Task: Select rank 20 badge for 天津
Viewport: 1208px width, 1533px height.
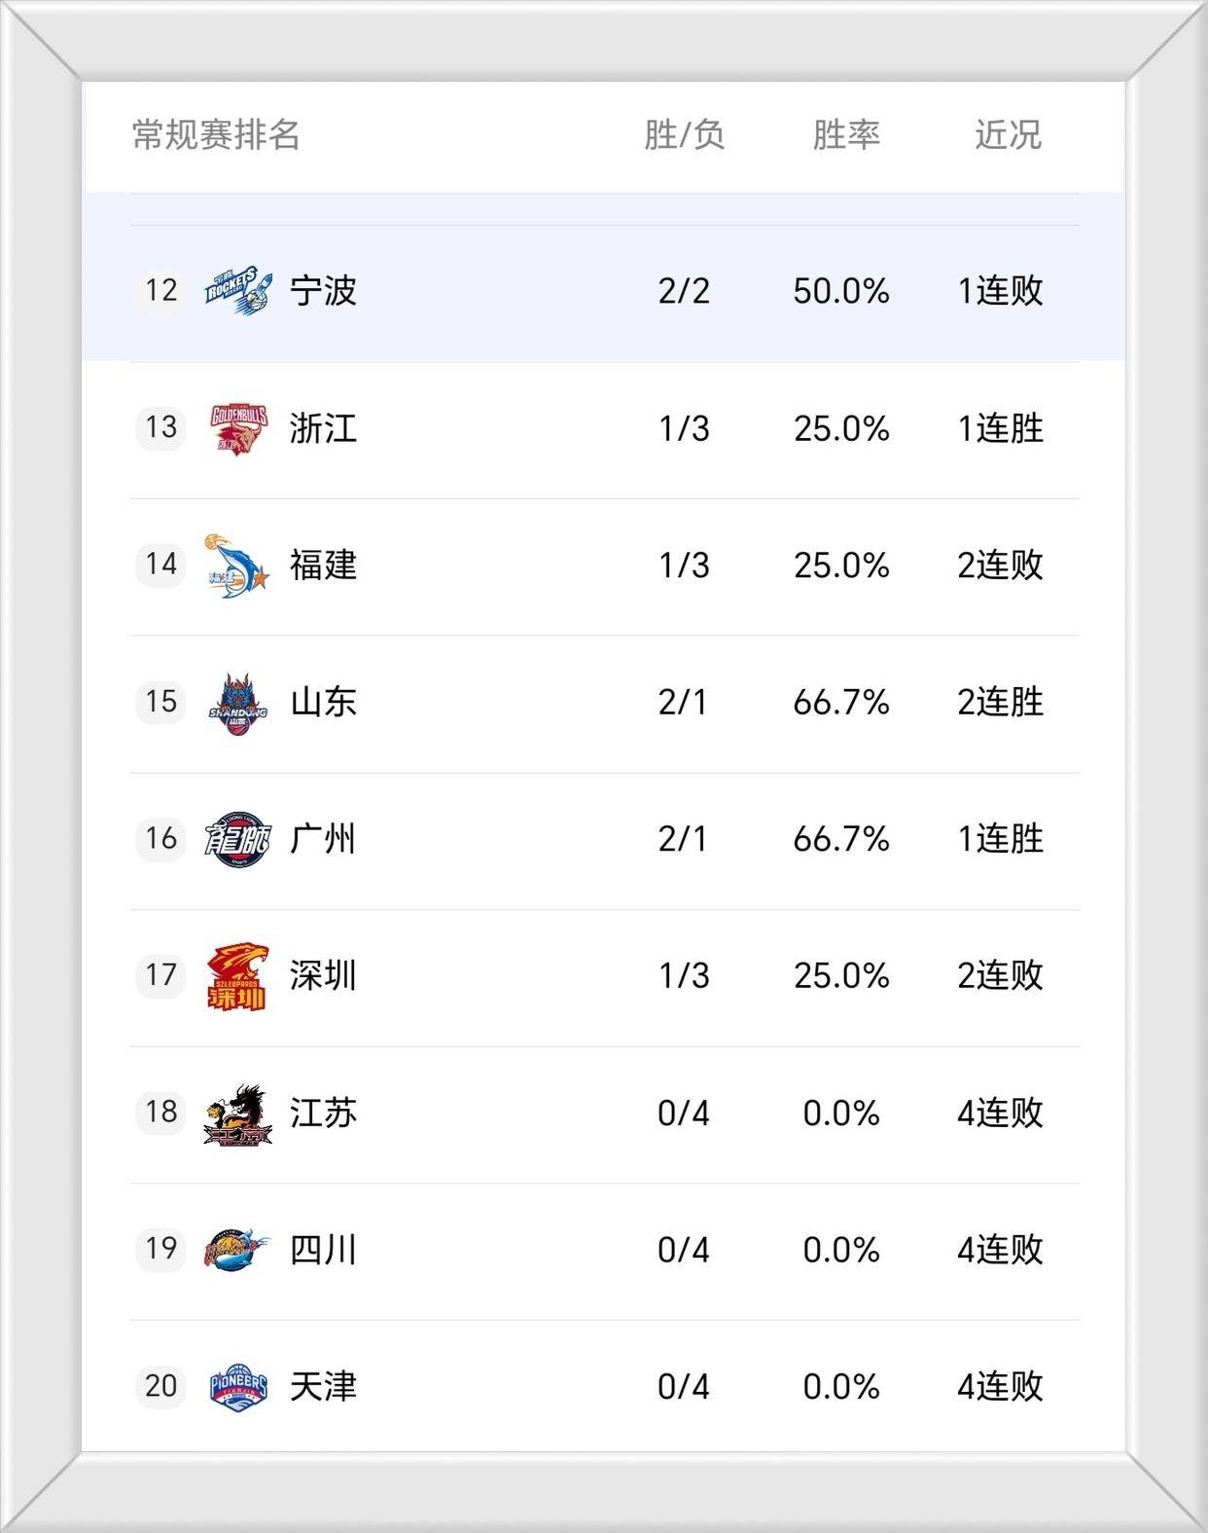Action: tap(160, 1386)
